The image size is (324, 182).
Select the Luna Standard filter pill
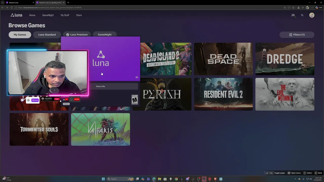[47, 35]
